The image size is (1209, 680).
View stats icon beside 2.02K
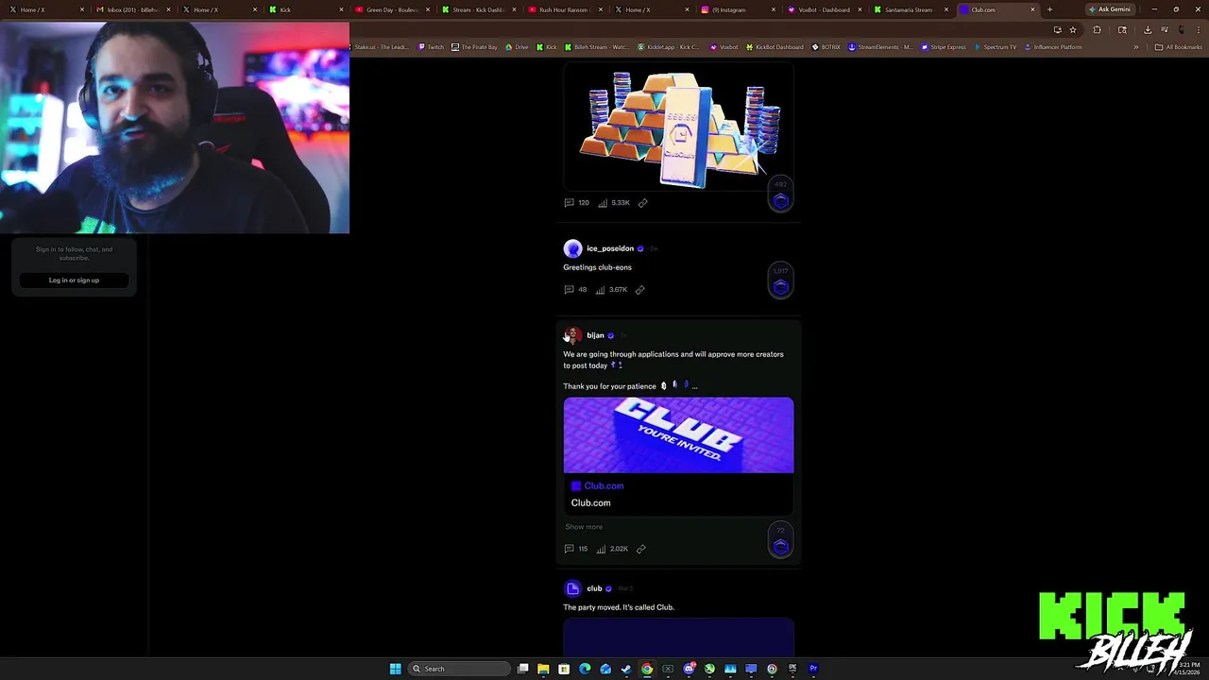click(x=602, y=549)
